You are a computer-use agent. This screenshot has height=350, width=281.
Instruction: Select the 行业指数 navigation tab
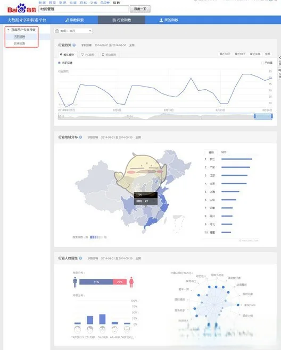121,20
